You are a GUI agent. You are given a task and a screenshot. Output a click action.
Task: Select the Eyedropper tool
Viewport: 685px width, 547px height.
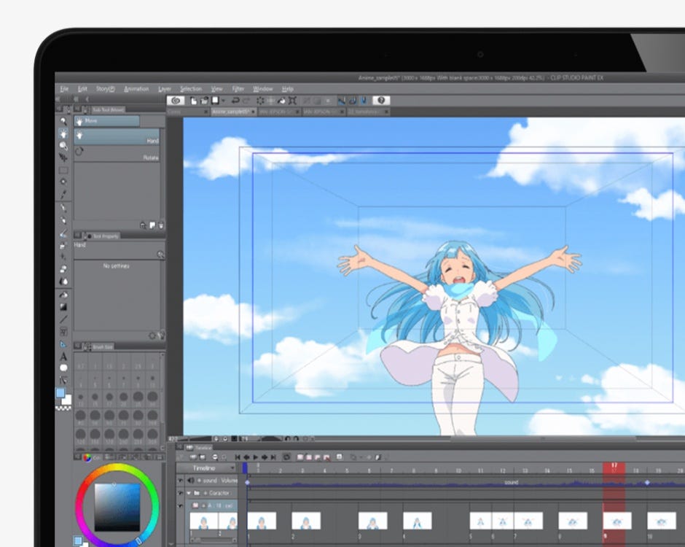[63, 194]
